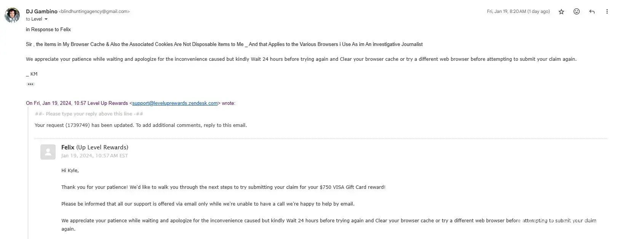Click the sender name DJ Gambino
Viewport: 617px width, 239px height.
pyautogui.click(x=42, y=11)
